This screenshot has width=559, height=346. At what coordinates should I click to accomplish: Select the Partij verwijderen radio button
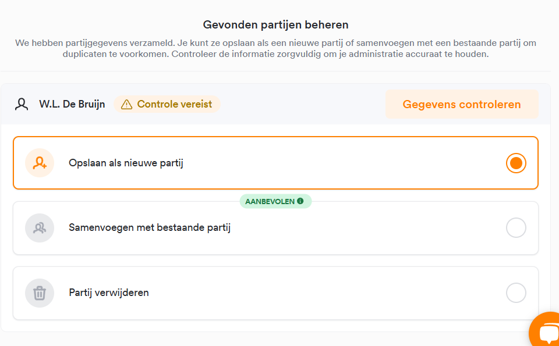click(516, 293)
